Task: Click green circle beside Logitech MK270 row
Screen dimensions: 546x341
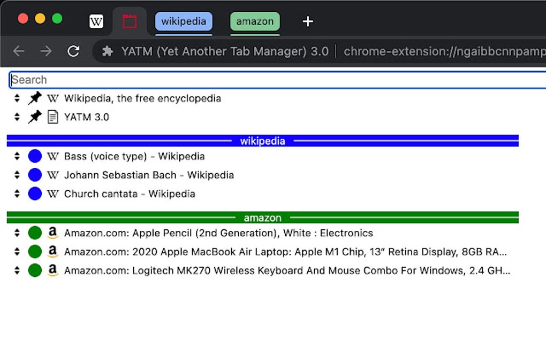Action: [35, 270]
